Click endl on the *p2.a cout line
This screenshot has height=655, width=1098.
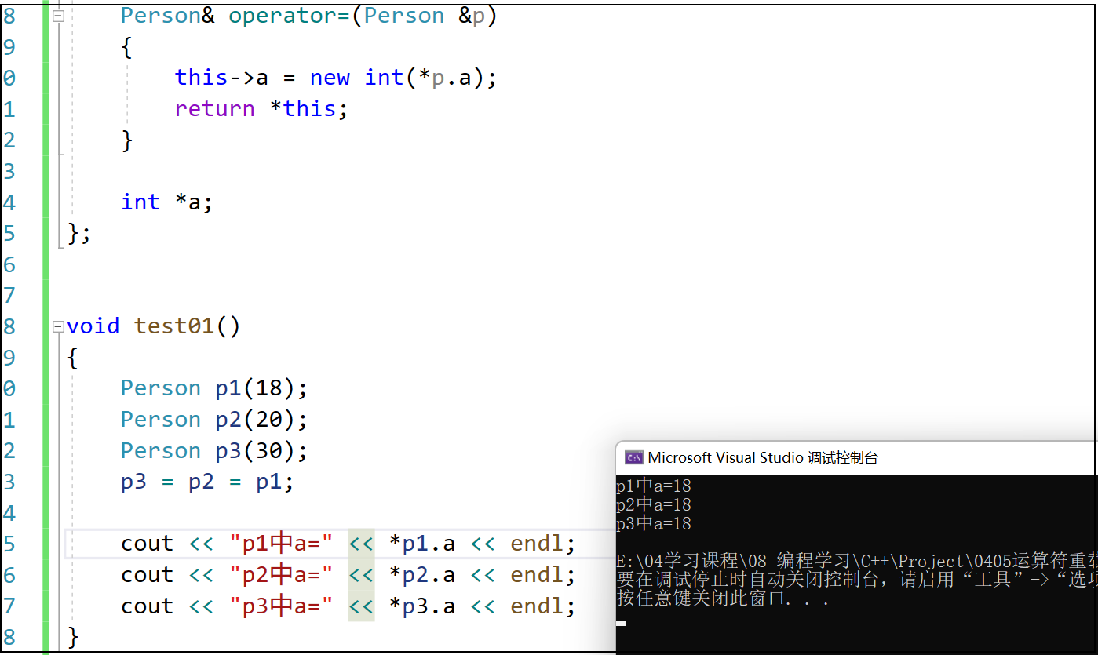[x=542, y=575]
